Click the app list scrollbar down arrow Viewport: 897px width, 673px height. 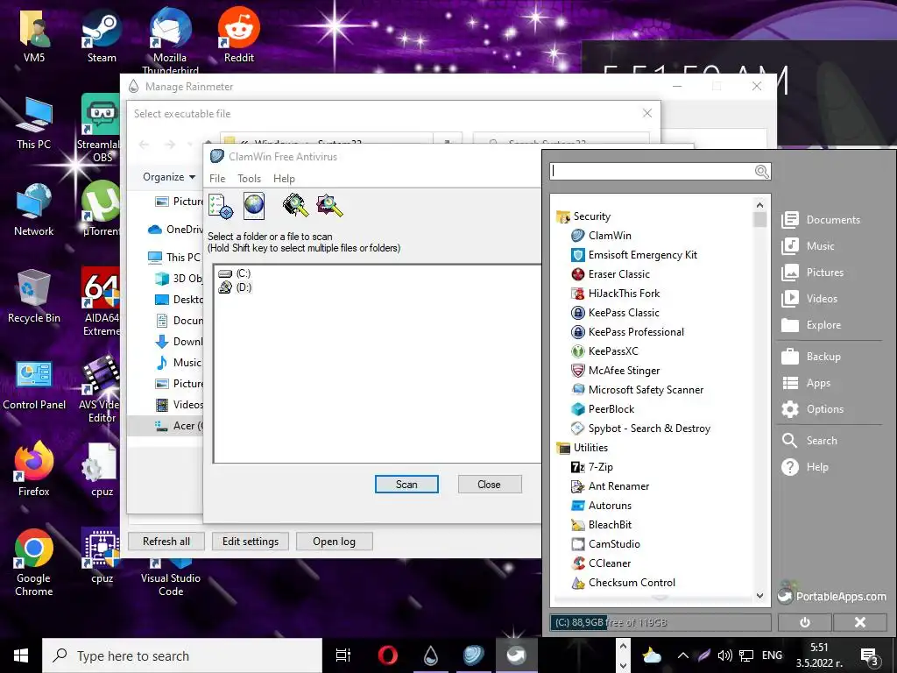click(x=759, y=596)
